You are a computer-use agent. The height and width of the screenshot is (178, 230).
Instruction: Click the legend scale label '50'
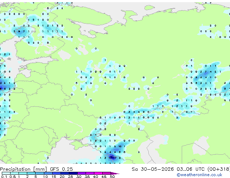[x=112, y=177]
